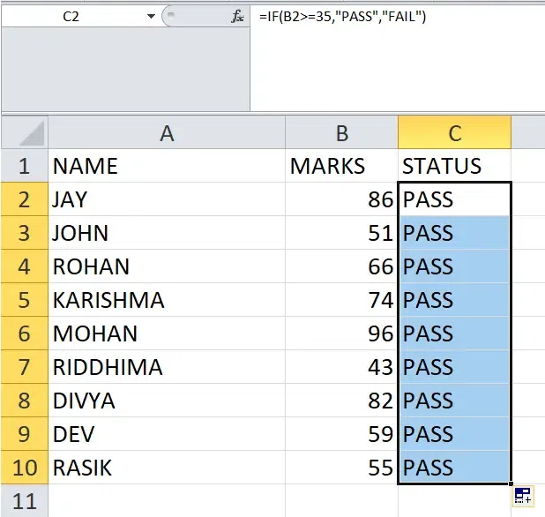Image resolution: width=545 pixels, height=517 pixels.
Task: Select row 11 header
Action: [x=25, y=501]
